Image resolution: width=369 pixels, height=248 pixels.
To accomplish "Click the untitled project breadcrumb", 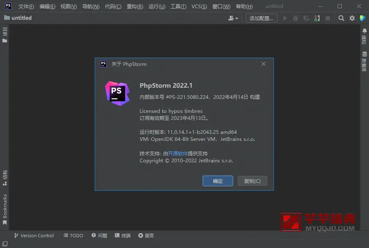I will 18,18.
